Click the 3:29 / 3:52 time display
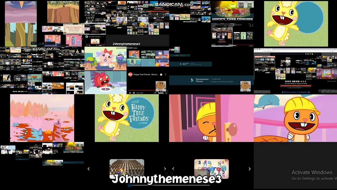 tap(140, 93)
